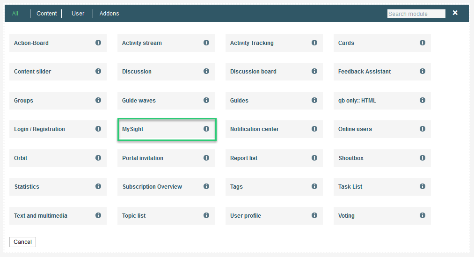
Task: Select the Statistics module
Action: (58, 187)
